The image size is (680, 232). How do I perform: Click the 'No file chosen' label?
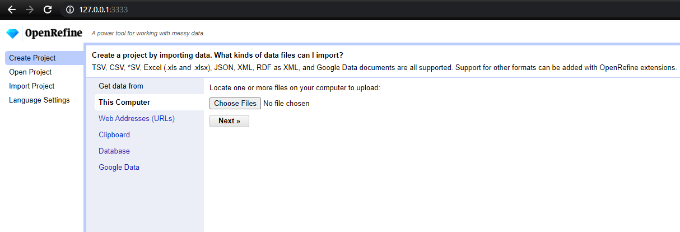coord(286,104)
